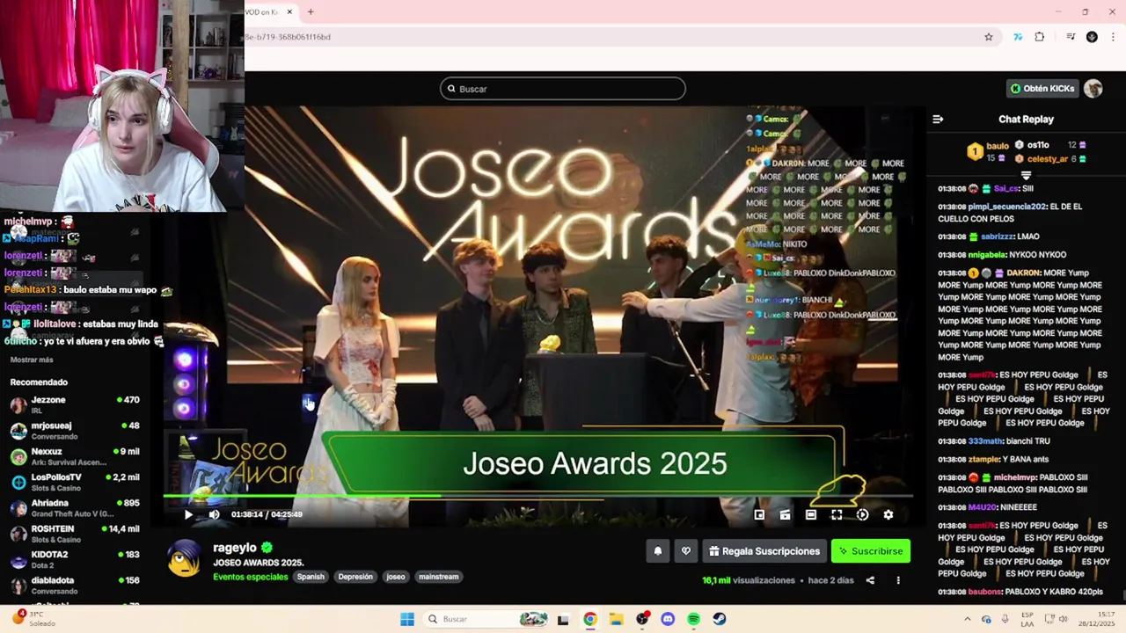The width and height of the screenshot is (1126, 633).
Task: Open the user profile avatar menu
Action: point(1093,89)
